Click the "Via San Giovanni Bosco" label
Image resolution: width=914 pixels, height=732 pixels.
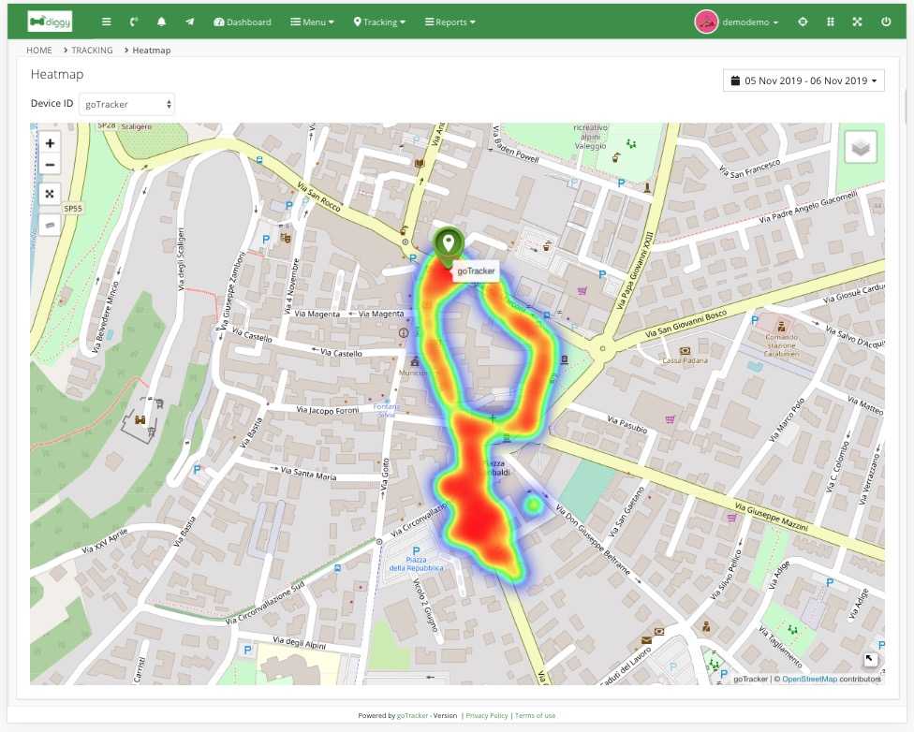685,325
